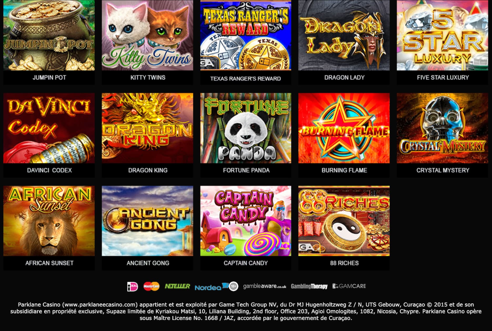Select the CRYSTAL MYSTERY title label
The image size is (492, 331).
443,170
